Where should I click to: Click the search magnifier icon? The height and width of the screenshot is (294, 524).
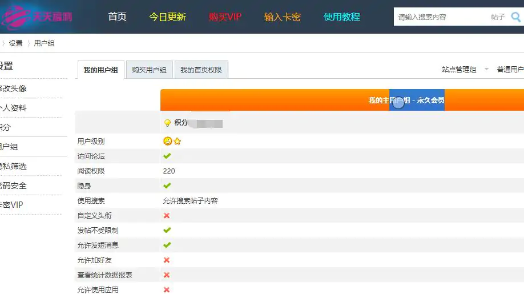coord(516,17)
